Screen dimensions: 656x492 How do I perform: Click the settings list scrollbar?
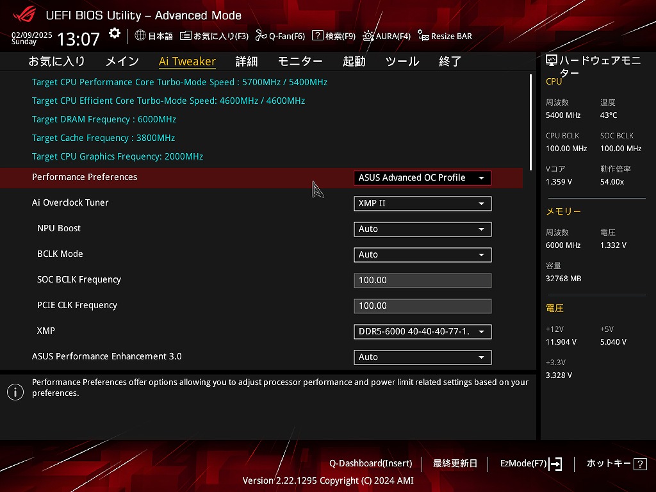click(531, 122)
